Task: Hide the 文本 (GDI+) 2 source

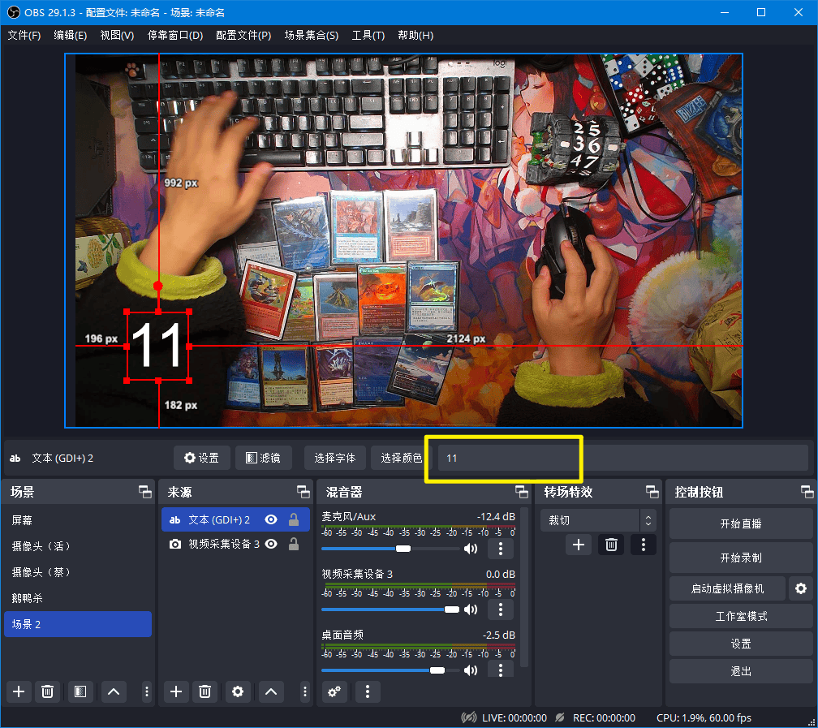Action: pyautogui.click(x=271, y=519)
